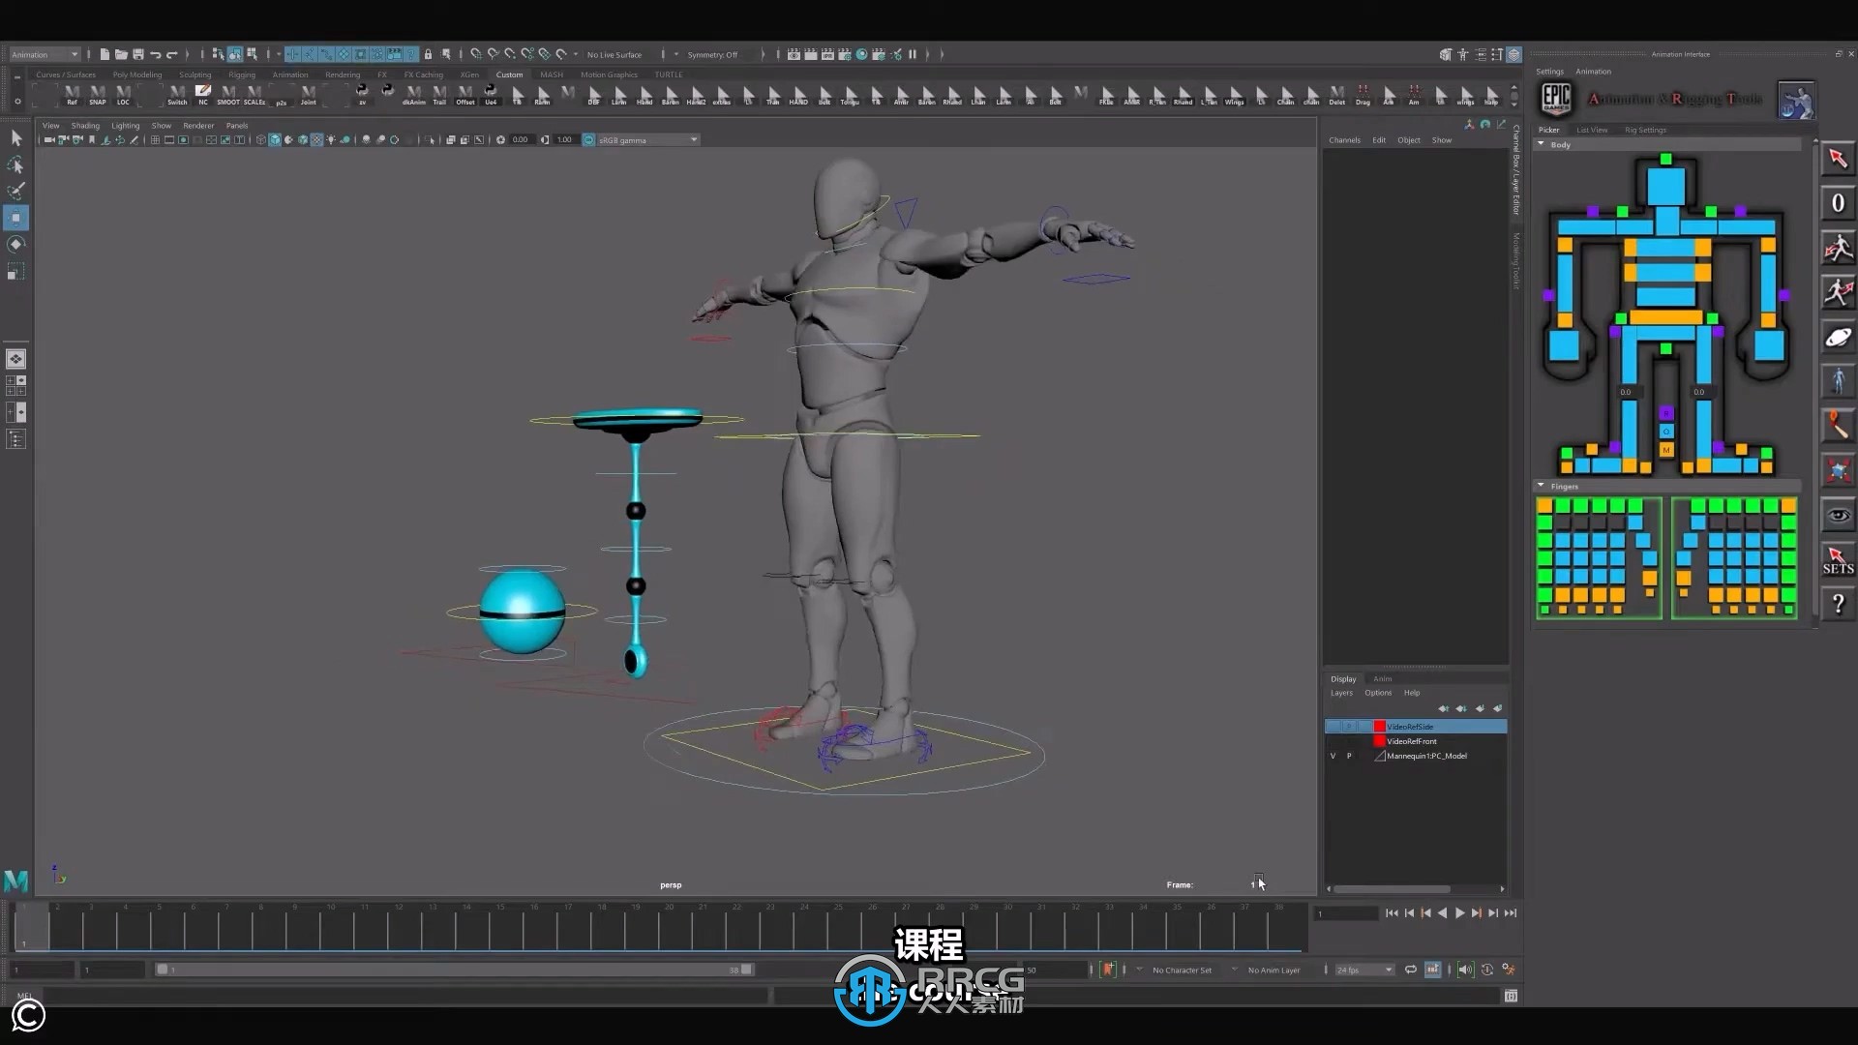Open the No Live Surface field
The image size is (1858, 1045).
click(614, 54)
